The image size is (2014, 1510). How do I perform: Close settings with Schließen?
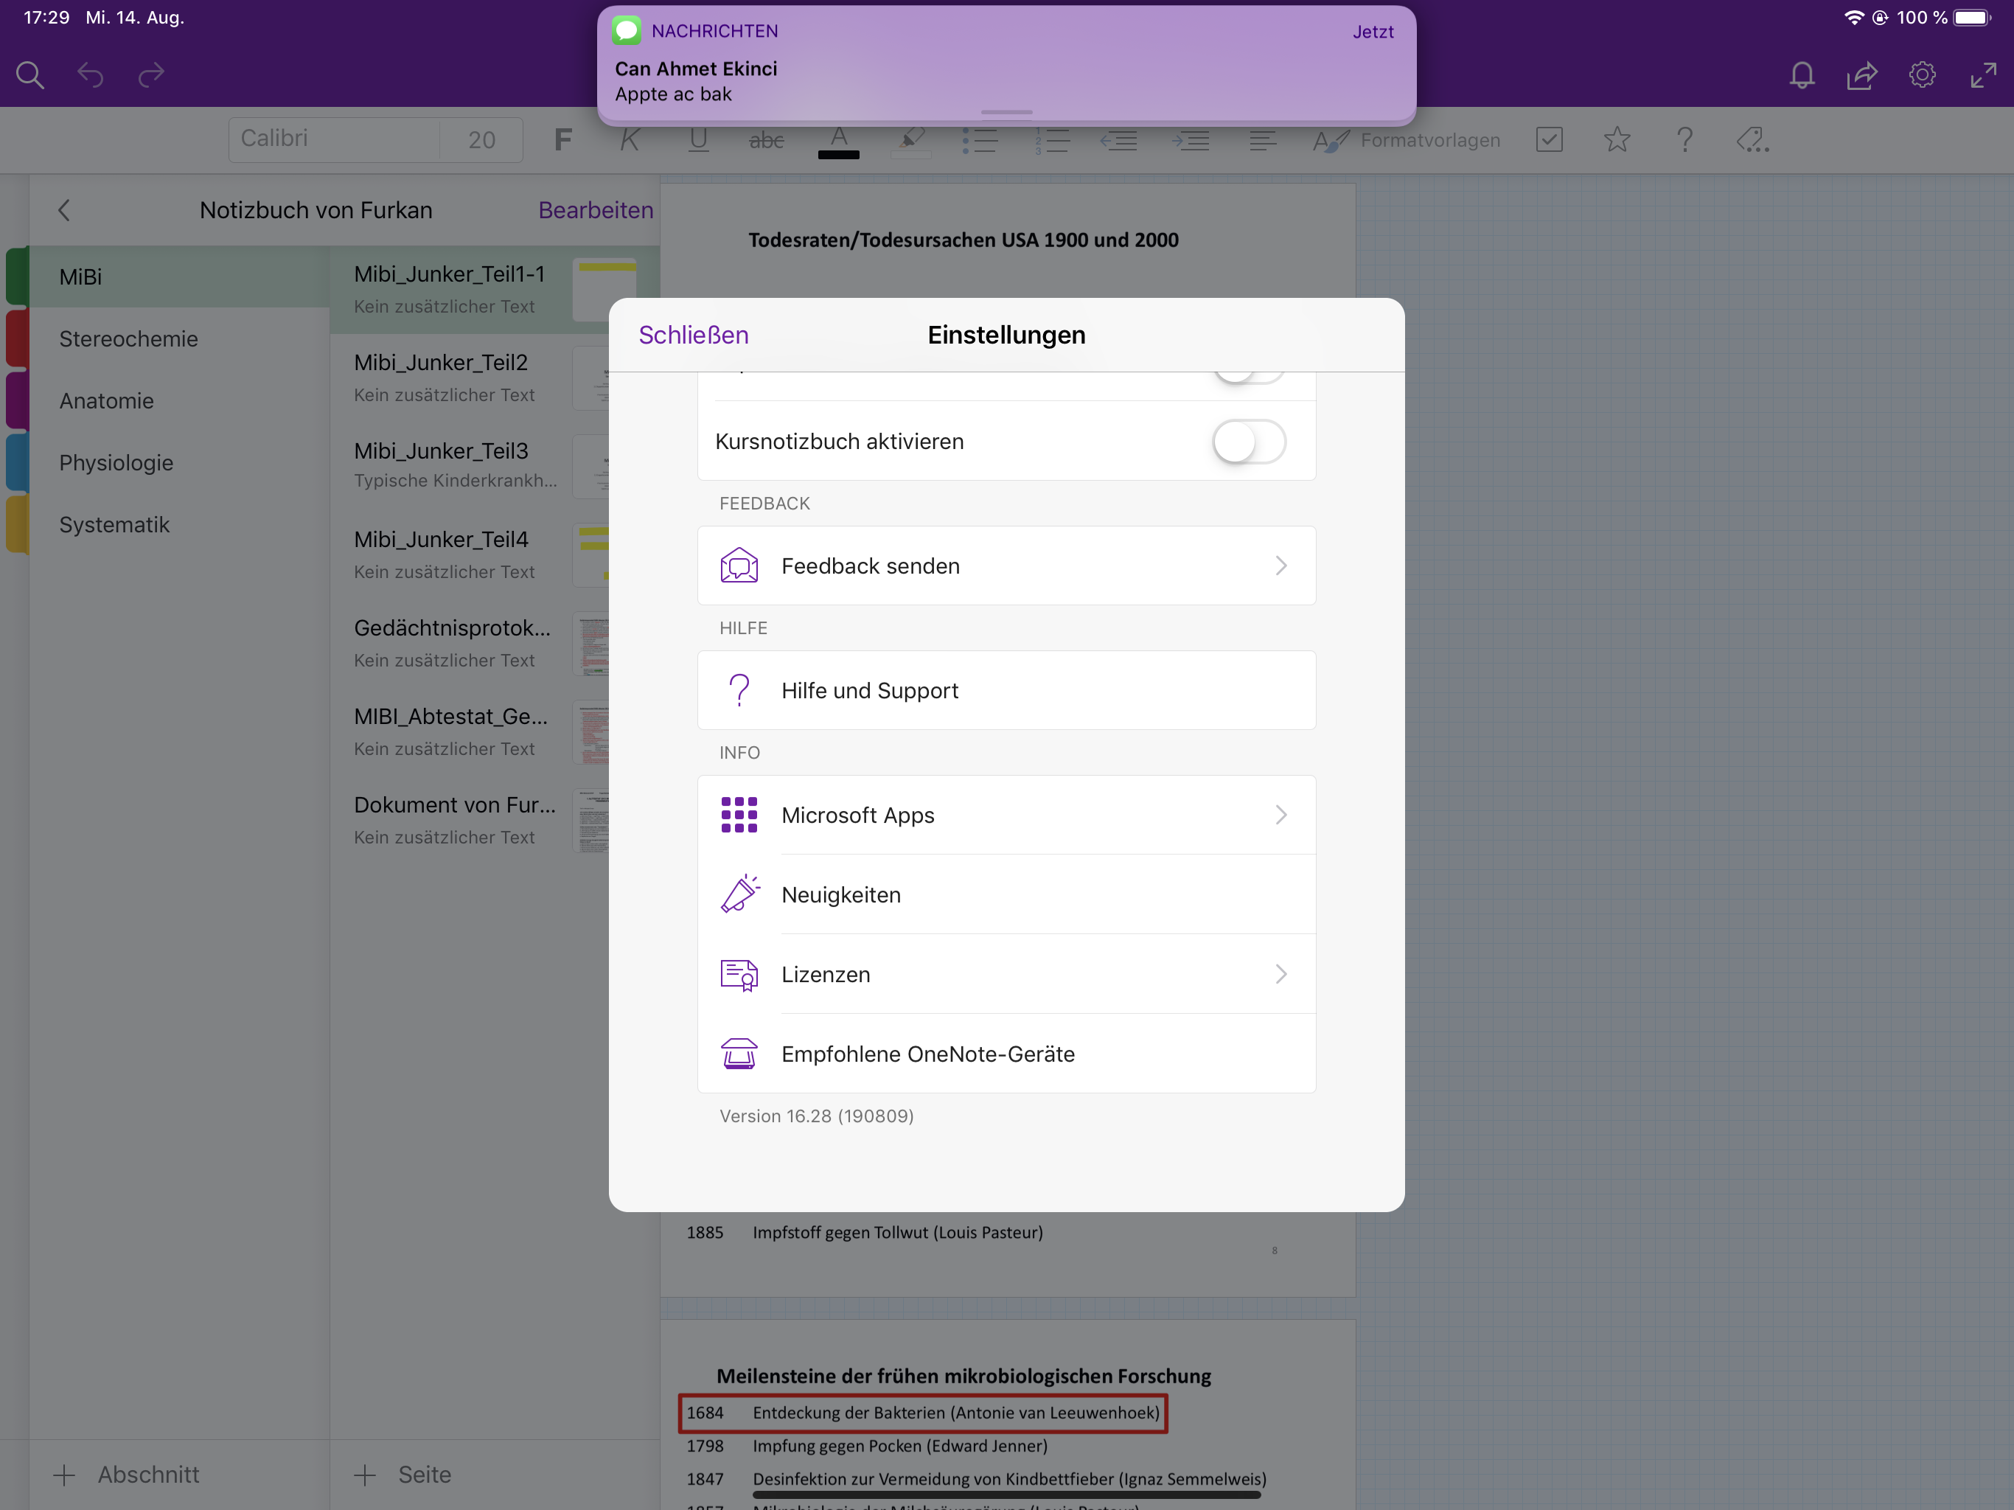tap(693, 335)
